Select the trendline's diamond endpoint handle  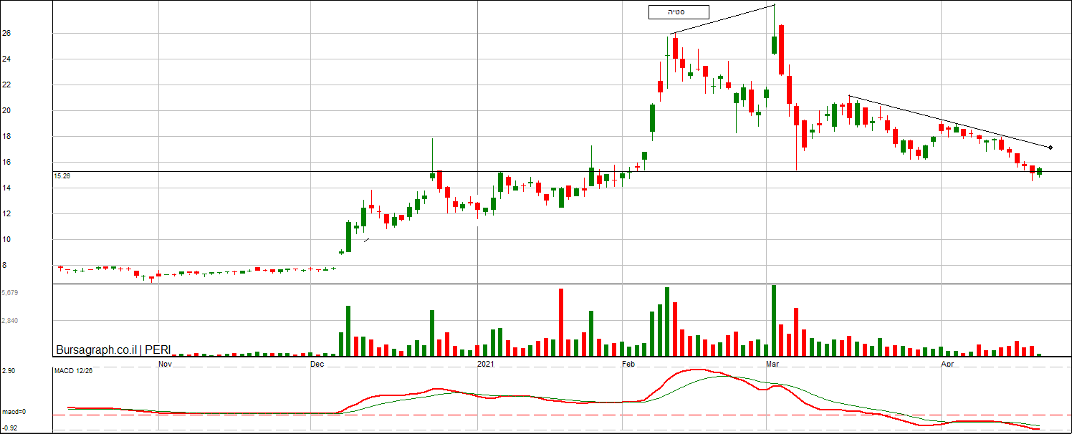pos(1051,148)
